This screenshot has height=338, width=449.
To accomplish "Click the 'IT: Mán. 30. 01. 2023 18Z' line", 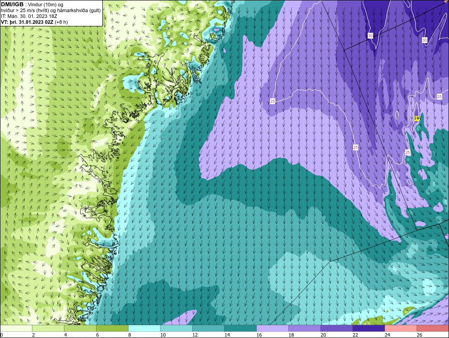I will (29, 16).
